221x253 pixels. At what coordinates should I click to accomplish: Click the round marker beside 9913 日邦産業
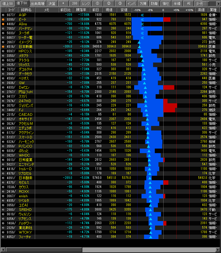(3, 160)
